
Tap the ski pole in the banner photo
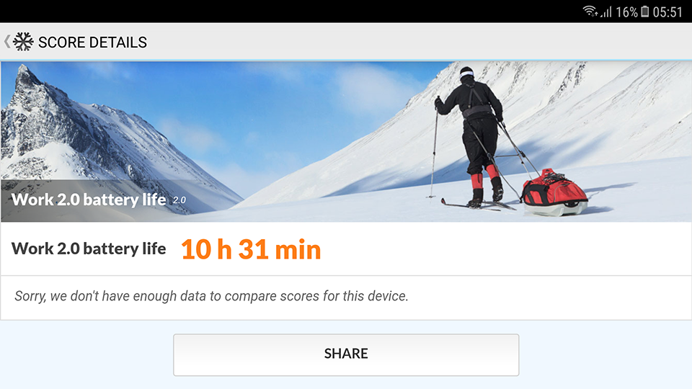(x=434, y=148)
